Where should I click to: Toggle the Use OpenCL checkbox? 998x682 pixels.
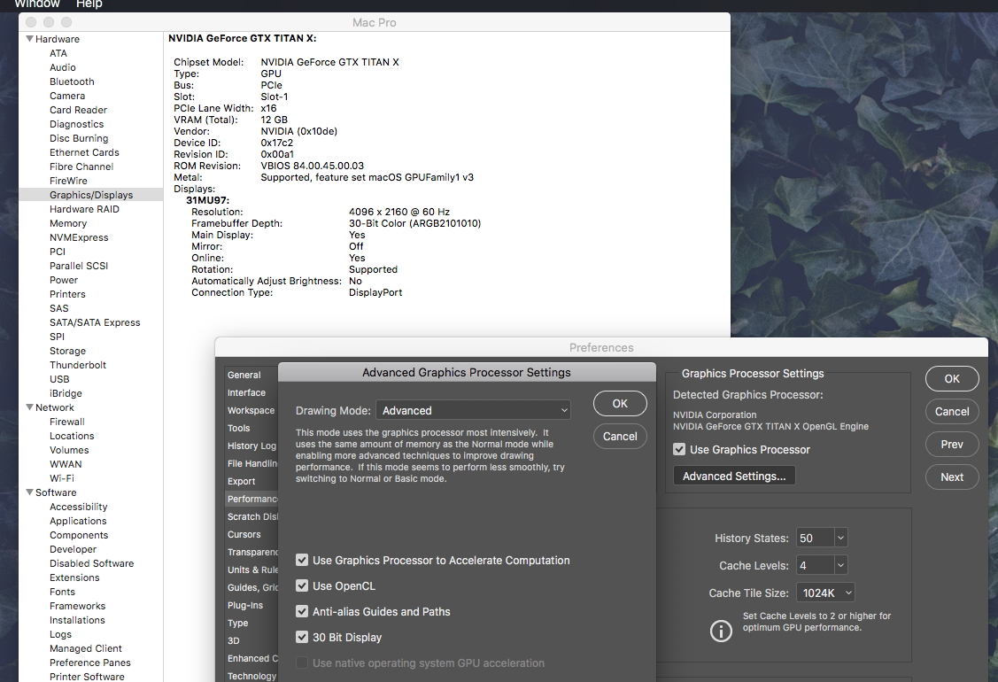pos(302,585)
